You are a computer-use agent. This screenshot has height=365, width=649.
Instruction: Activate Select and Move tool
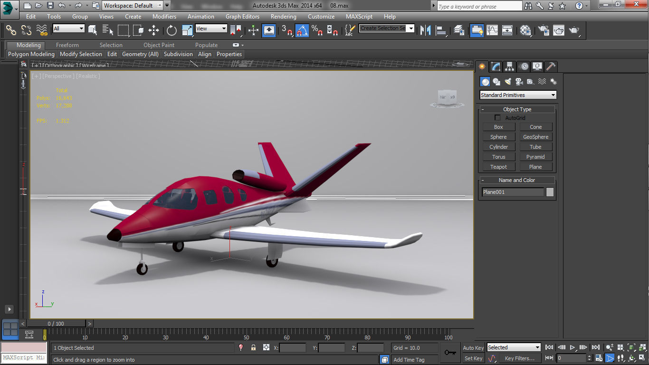click(153, 30)
